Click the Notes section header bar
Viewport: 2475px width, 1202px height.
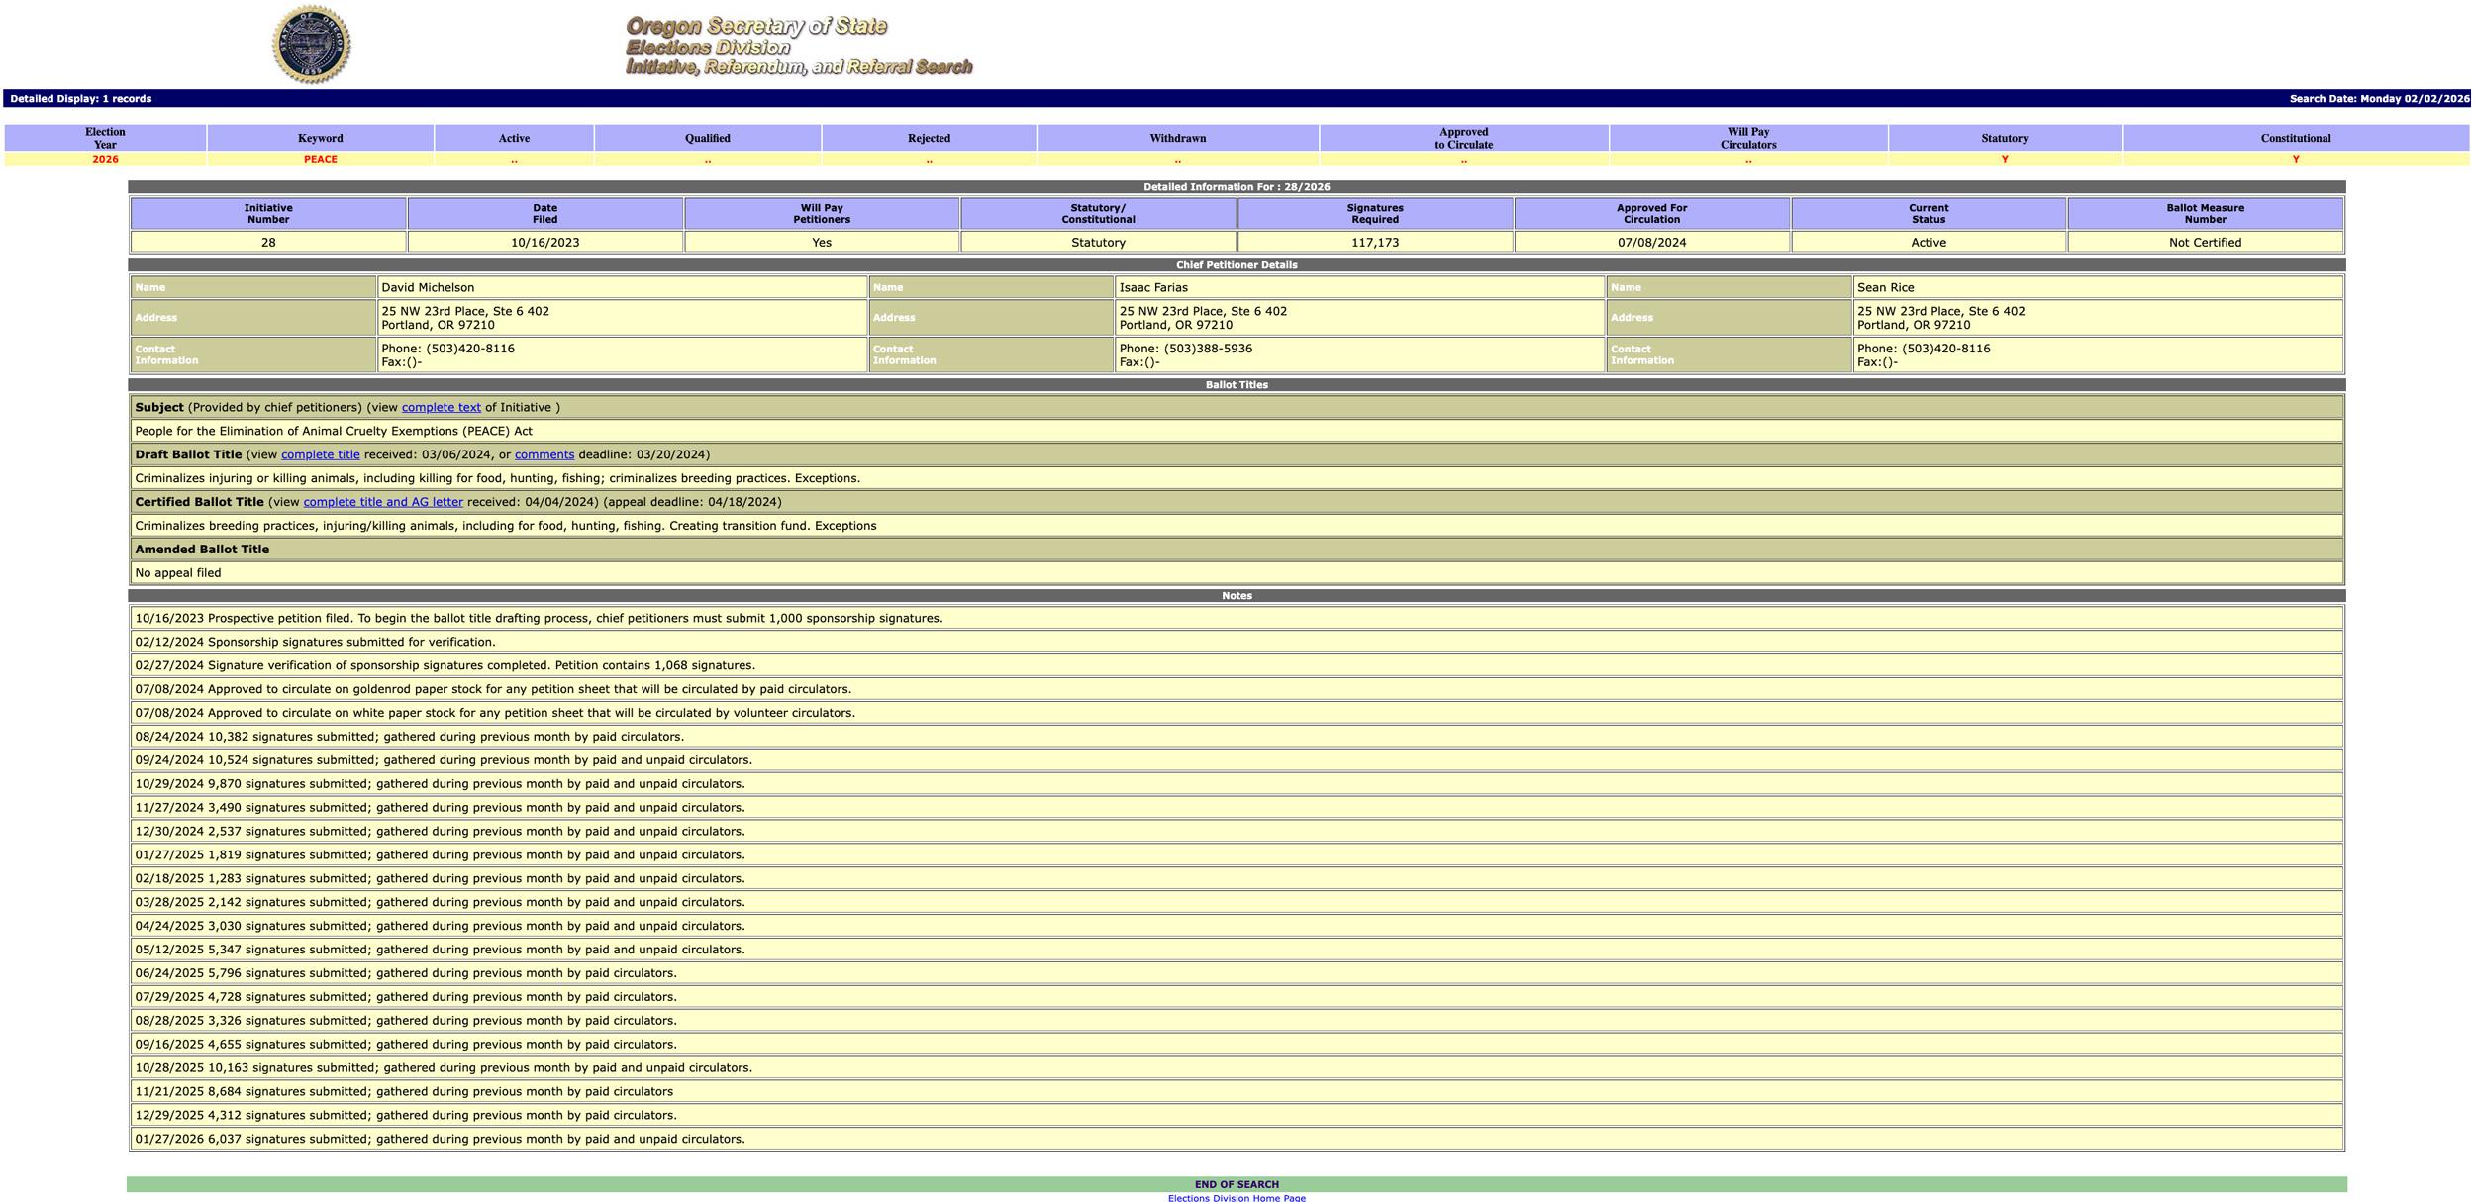[x=1237, y=595]
